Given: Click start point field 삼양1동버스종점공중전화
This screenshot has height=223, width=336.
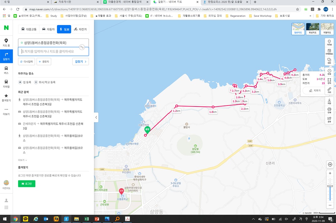Looking at the screenshot, I should [x=53, y=43].
